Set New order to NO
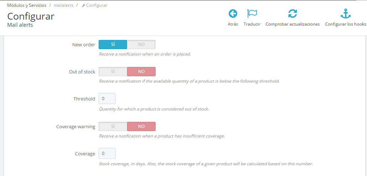 pyautogui.click(x=141, y=45)
